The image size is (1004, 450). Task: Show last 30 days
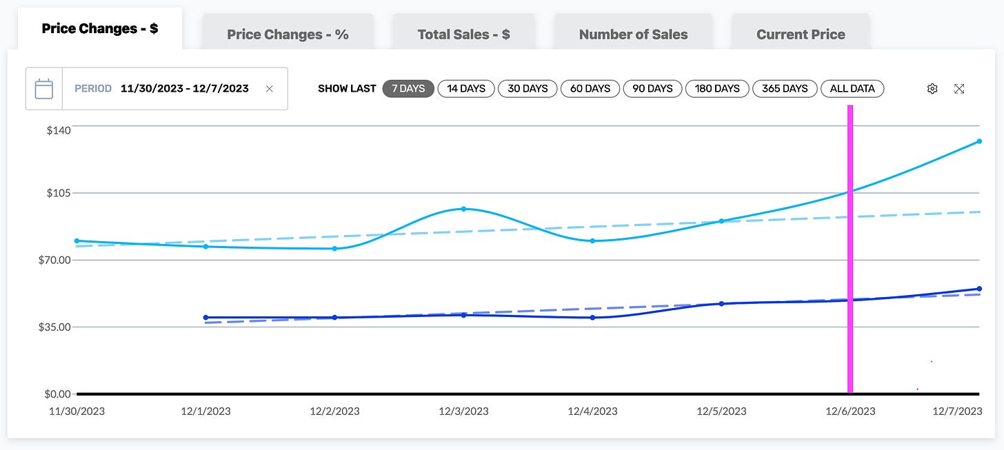[528, 88]
